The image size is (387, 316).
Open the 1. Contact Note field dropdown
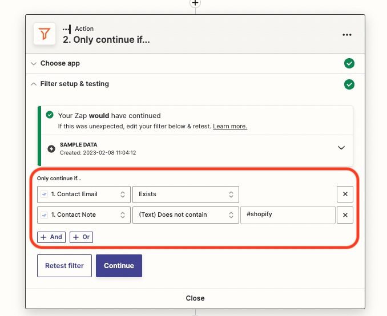point(83,215)
